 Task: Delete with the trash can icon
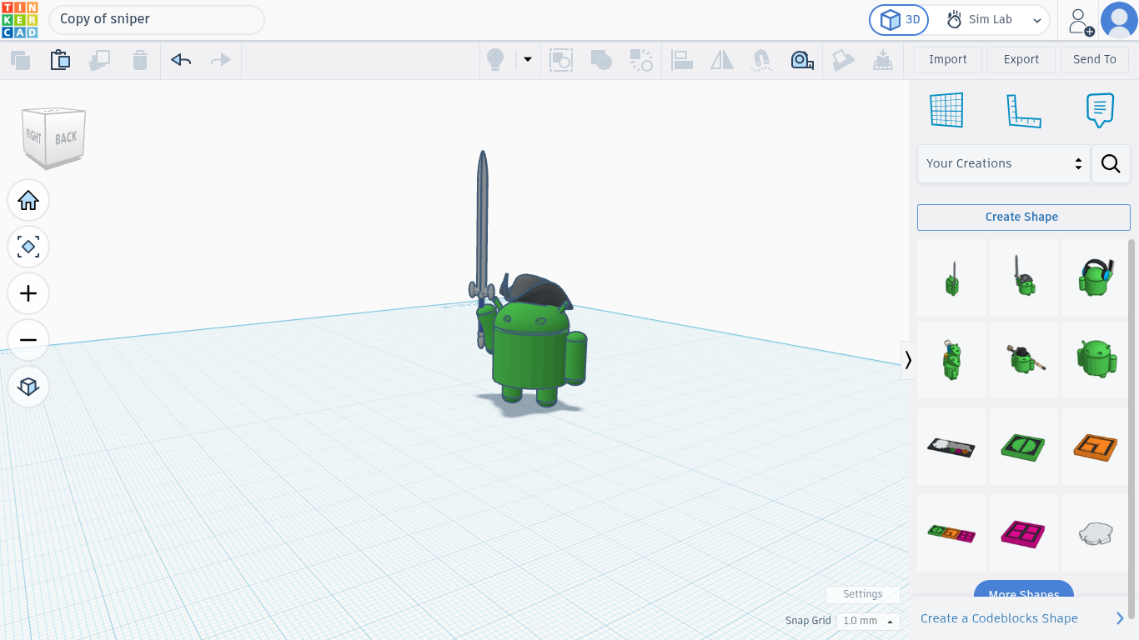[140, 60]
